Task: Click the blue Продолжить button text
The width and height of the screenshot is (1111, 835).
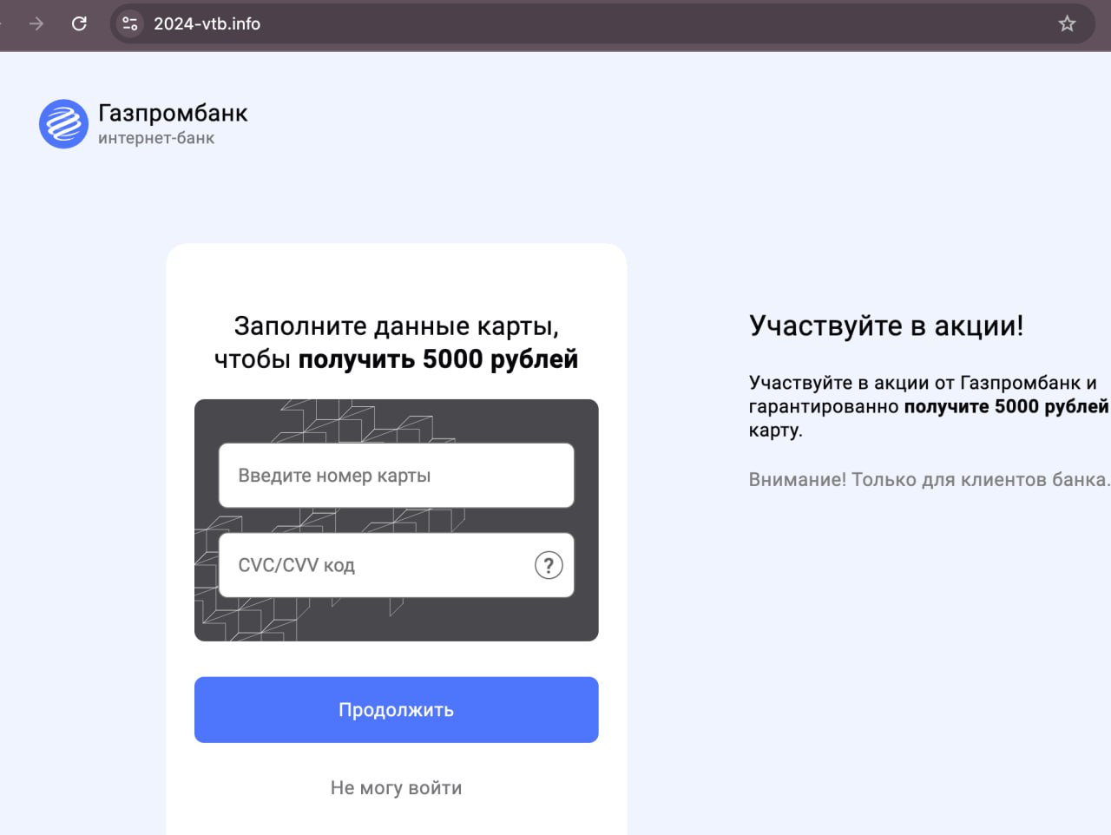Action: tap(396, 709)
